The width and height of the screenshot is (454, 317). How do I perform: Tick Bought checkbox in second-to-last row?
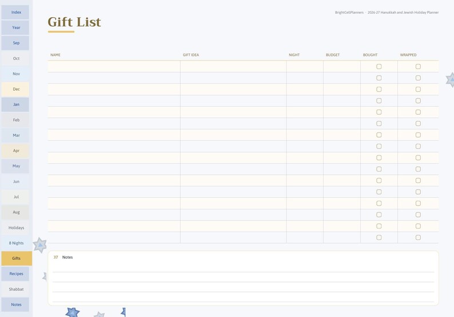(x=379, y=226)
